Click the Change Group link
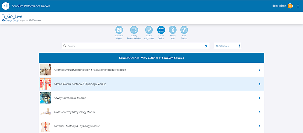 pos(10,20)
